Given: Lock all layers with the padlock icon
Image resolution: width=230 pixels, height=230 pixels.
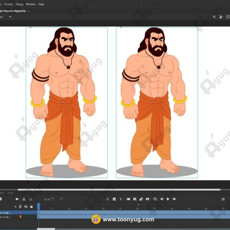Looking at the screenshot, I should tap(31, 207).
